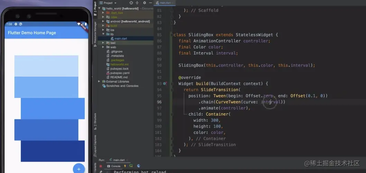Screen dimensions: 366x173
Task: Expand External Libraries node
Action: 99,81
